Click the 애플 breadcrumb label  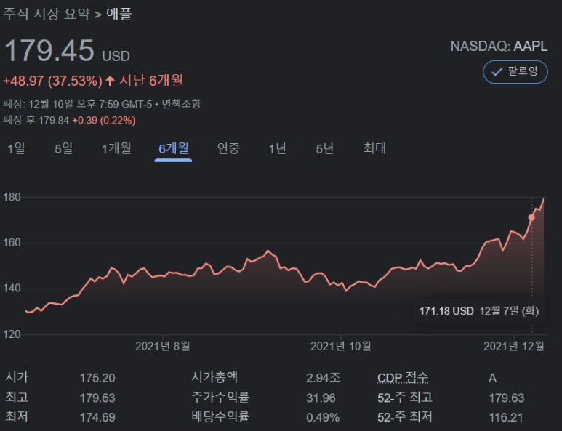click(x=119, y=14)
